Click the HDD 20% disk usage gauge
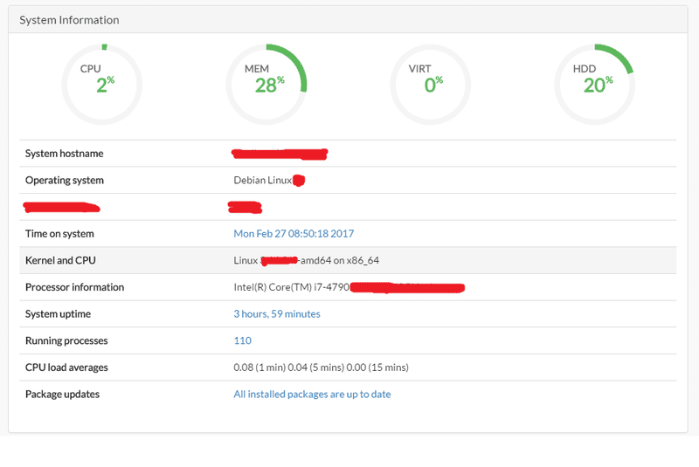699x467 pixels. (595, 84)
